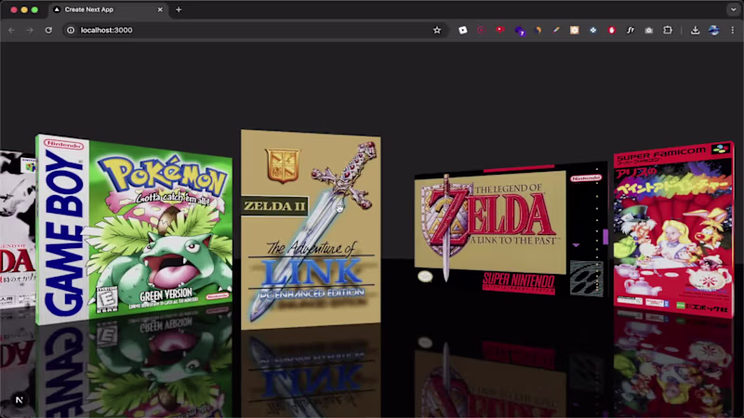
Task: Open the orange square extension icon
Action: pyautogui.click(x=574, y=30)
